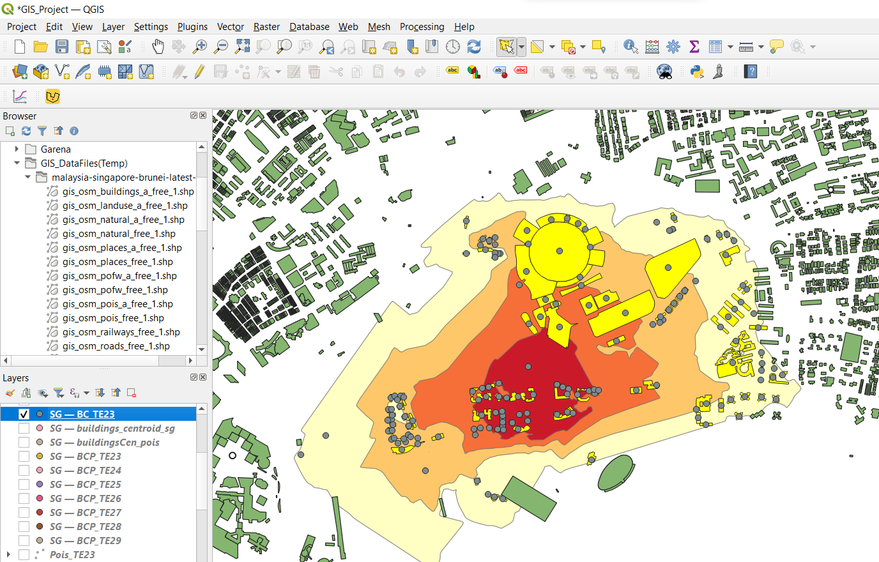879x562 pixels.
Task: Uncheck the SG — BC_TE23 layer
Action: 24,414
